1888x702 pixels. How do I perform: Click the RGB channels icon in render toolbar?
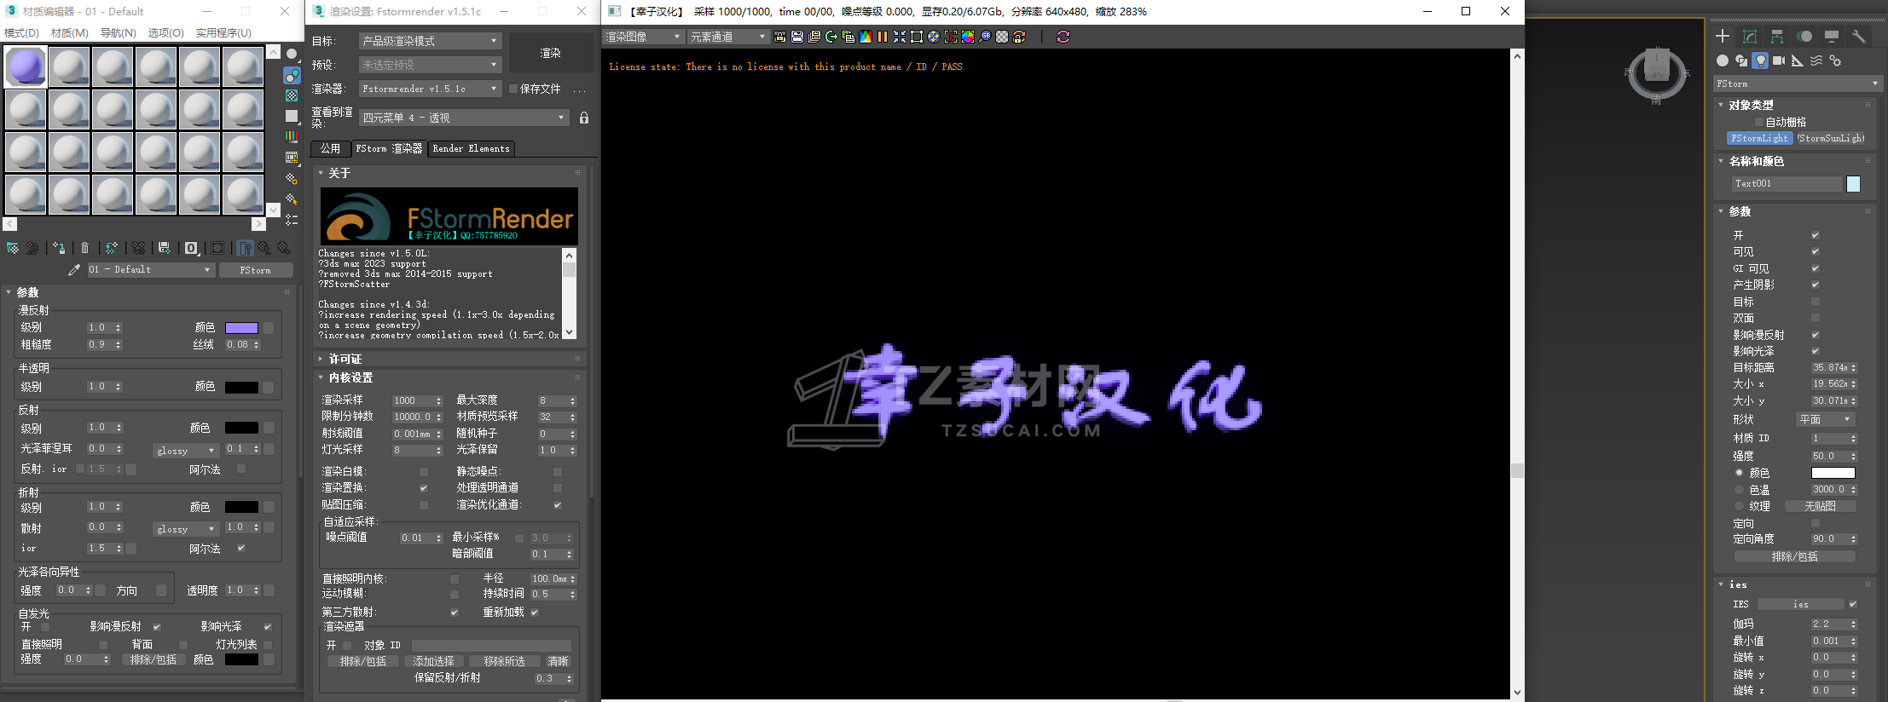tap(866, 37)
